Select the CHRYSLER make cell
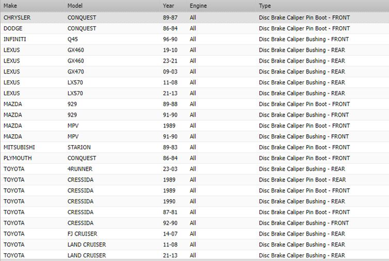Image resolution: width=389 pixels, height=261 pixels. tap(17, 18)
